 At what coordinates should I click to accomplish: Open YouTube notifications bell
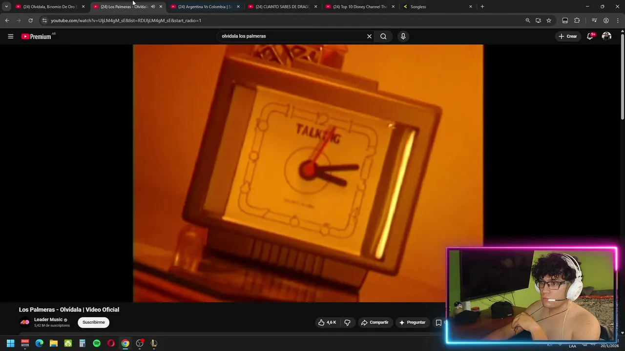click(590, 36)
